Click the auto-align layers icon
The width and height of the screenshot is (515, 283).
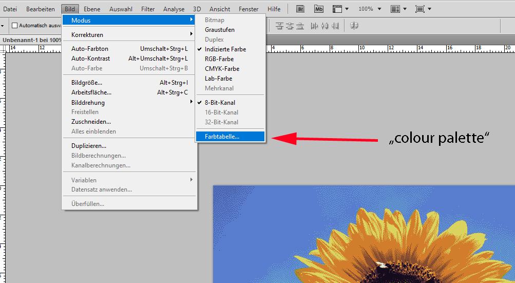pos(354,25)
